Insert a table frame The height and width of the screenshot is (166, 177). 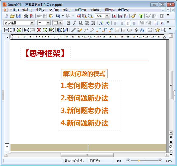click(13, 30)
